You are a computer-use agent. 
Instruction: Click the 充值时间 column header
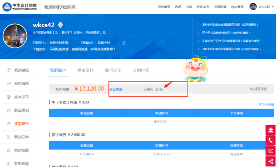(161, 113)
